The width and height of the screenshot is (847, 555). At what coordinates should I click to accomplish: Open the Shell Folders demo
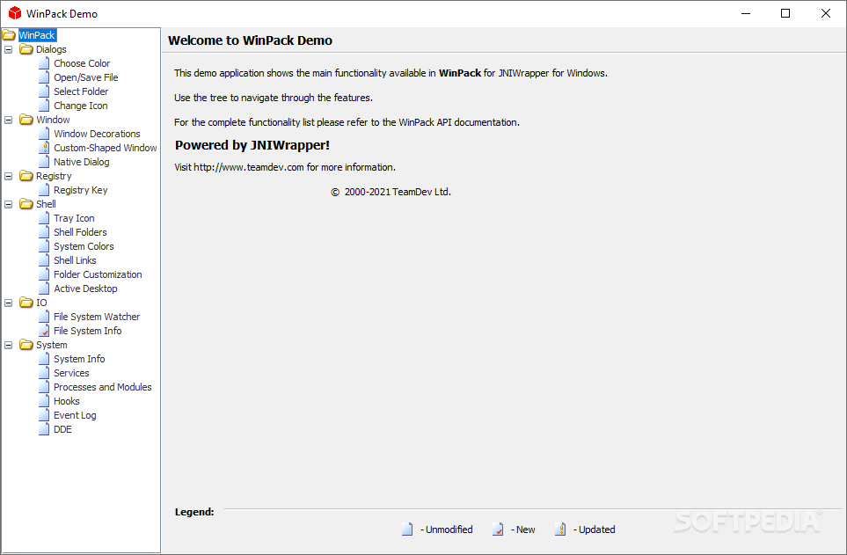[80, 232]
